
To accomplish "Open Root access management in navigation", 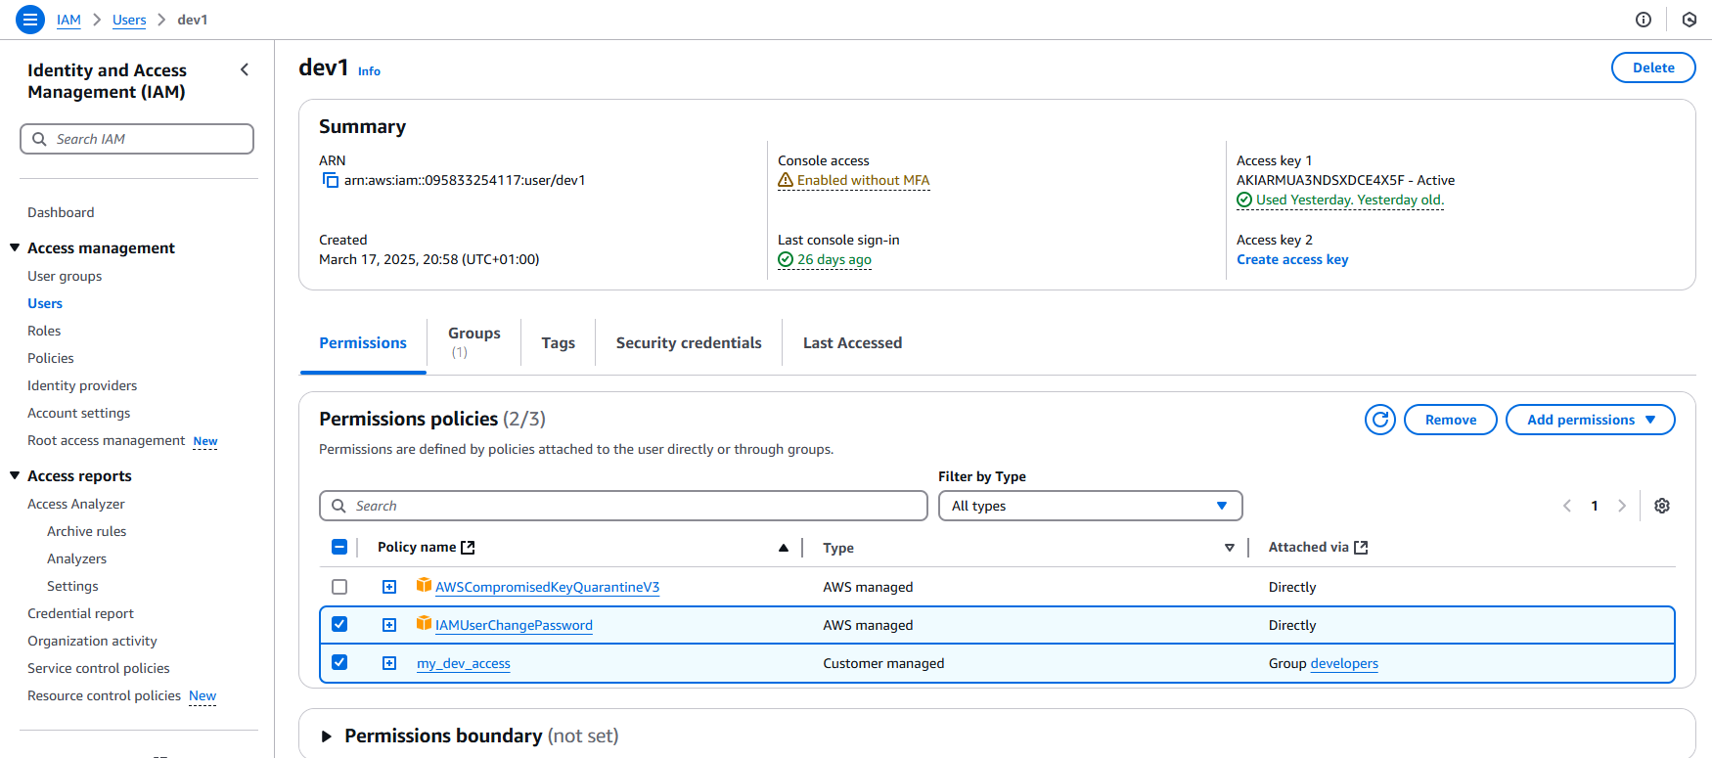I will [x=106, y=440].
